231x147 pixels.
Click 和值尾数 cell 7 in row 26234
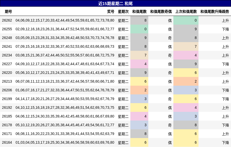(x=139, y=55)
